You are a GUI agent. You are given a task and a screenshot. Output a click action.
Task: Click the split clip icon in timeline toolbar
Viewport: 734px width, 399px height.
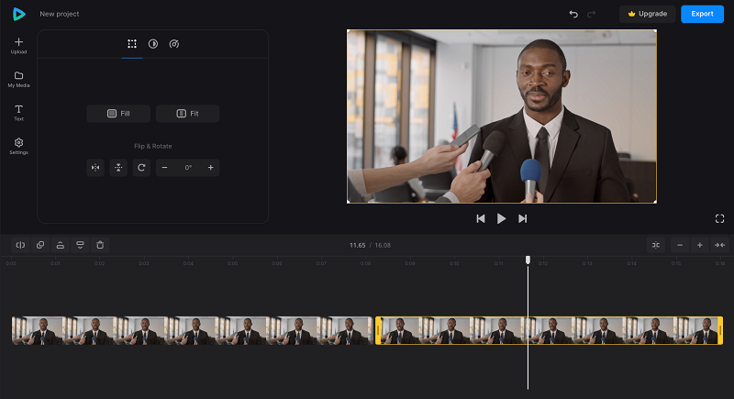pyautogui.click(x=20, y=245)
